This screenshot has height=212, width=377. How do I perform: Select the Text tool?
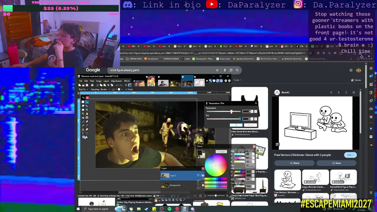83,133
